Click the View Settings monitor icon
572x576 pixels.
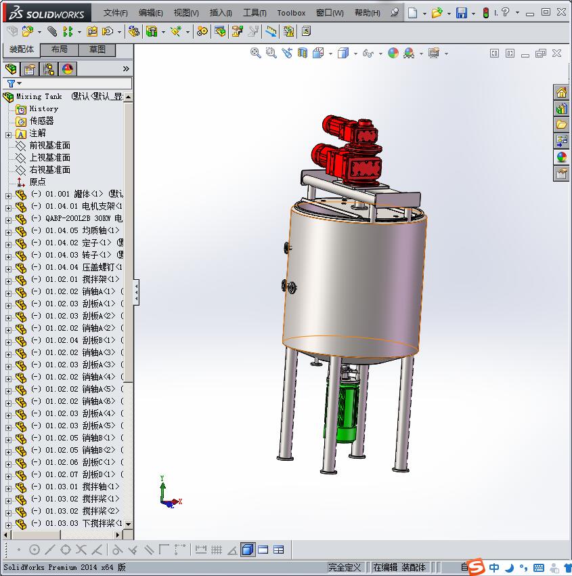click(x=434, y=54)
